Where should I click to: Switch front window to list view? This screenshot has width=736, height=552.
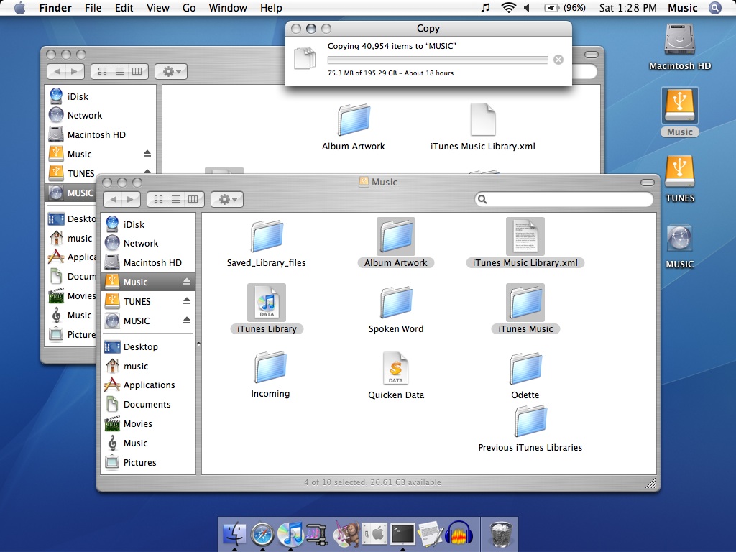176,199
